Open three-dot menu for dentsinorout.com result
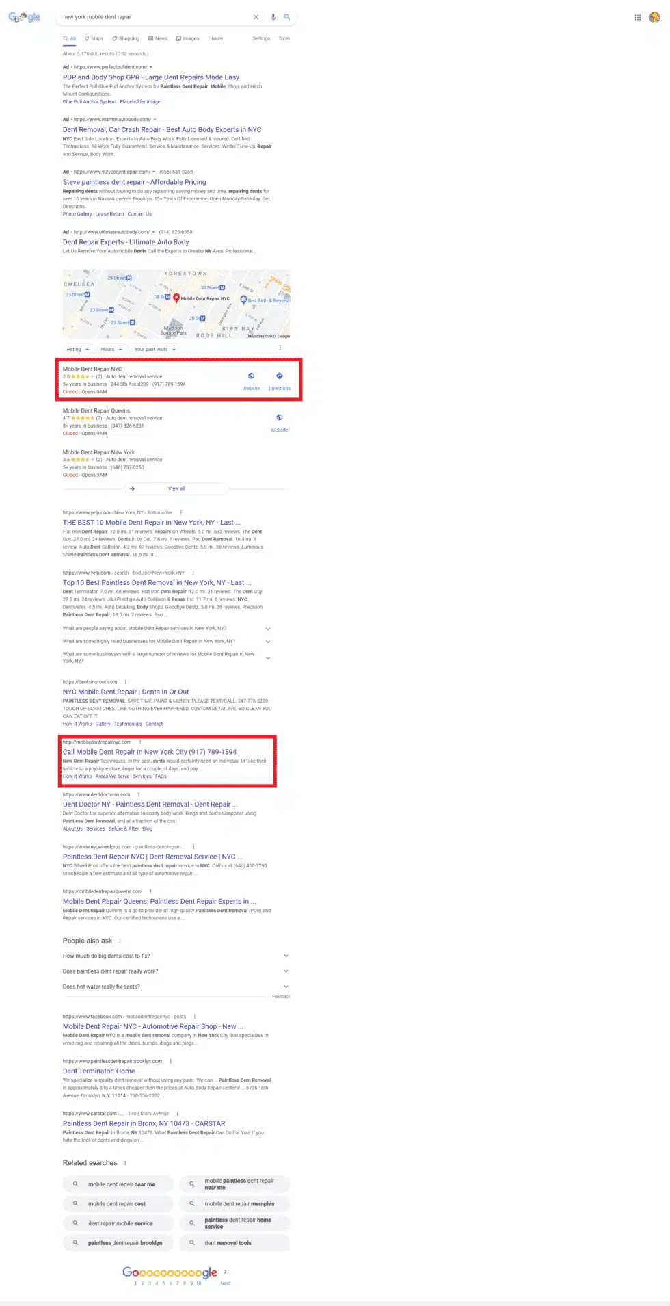 click(x=125, y=682)
